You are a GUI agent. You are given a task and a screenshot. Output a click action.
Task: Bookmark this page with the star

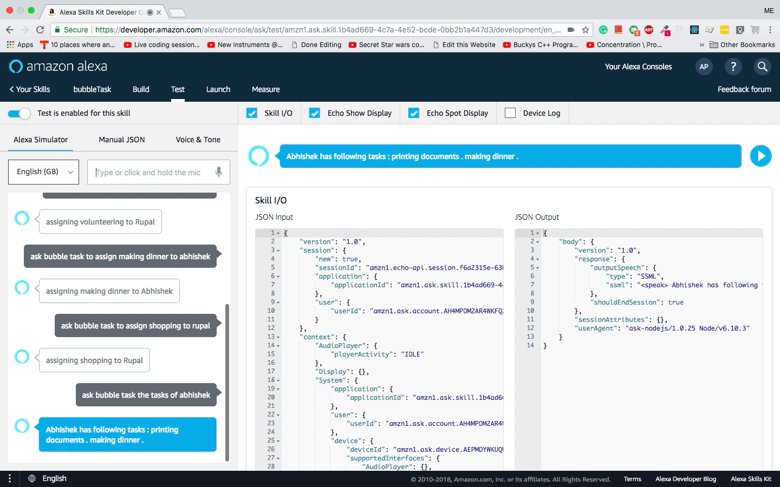coord(586,30)
